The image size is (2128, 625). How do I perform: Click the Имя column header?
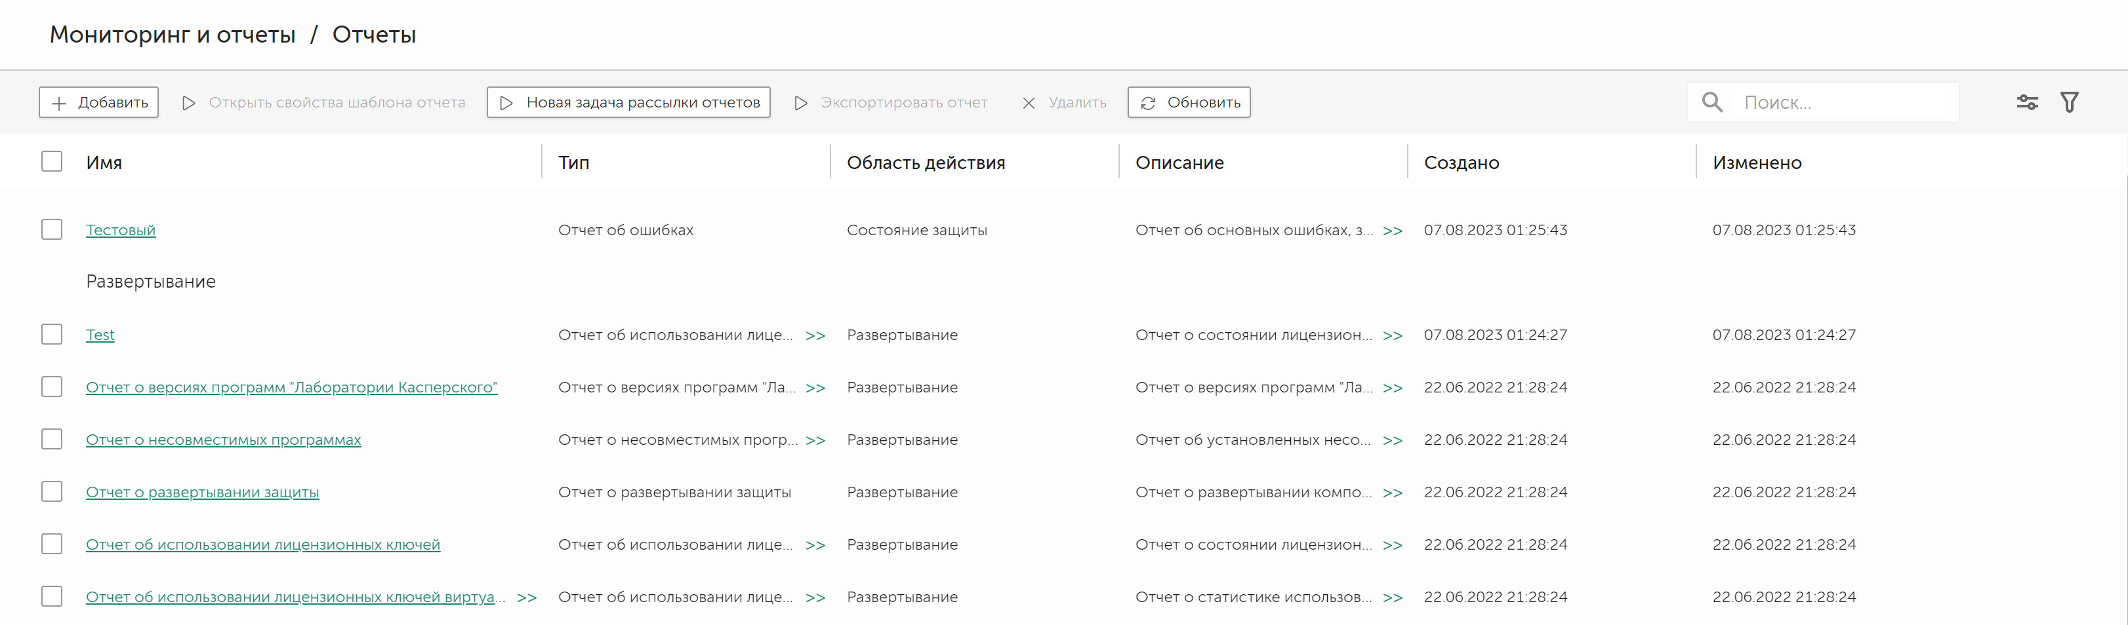pyautogui.click(x=104, y=162)
